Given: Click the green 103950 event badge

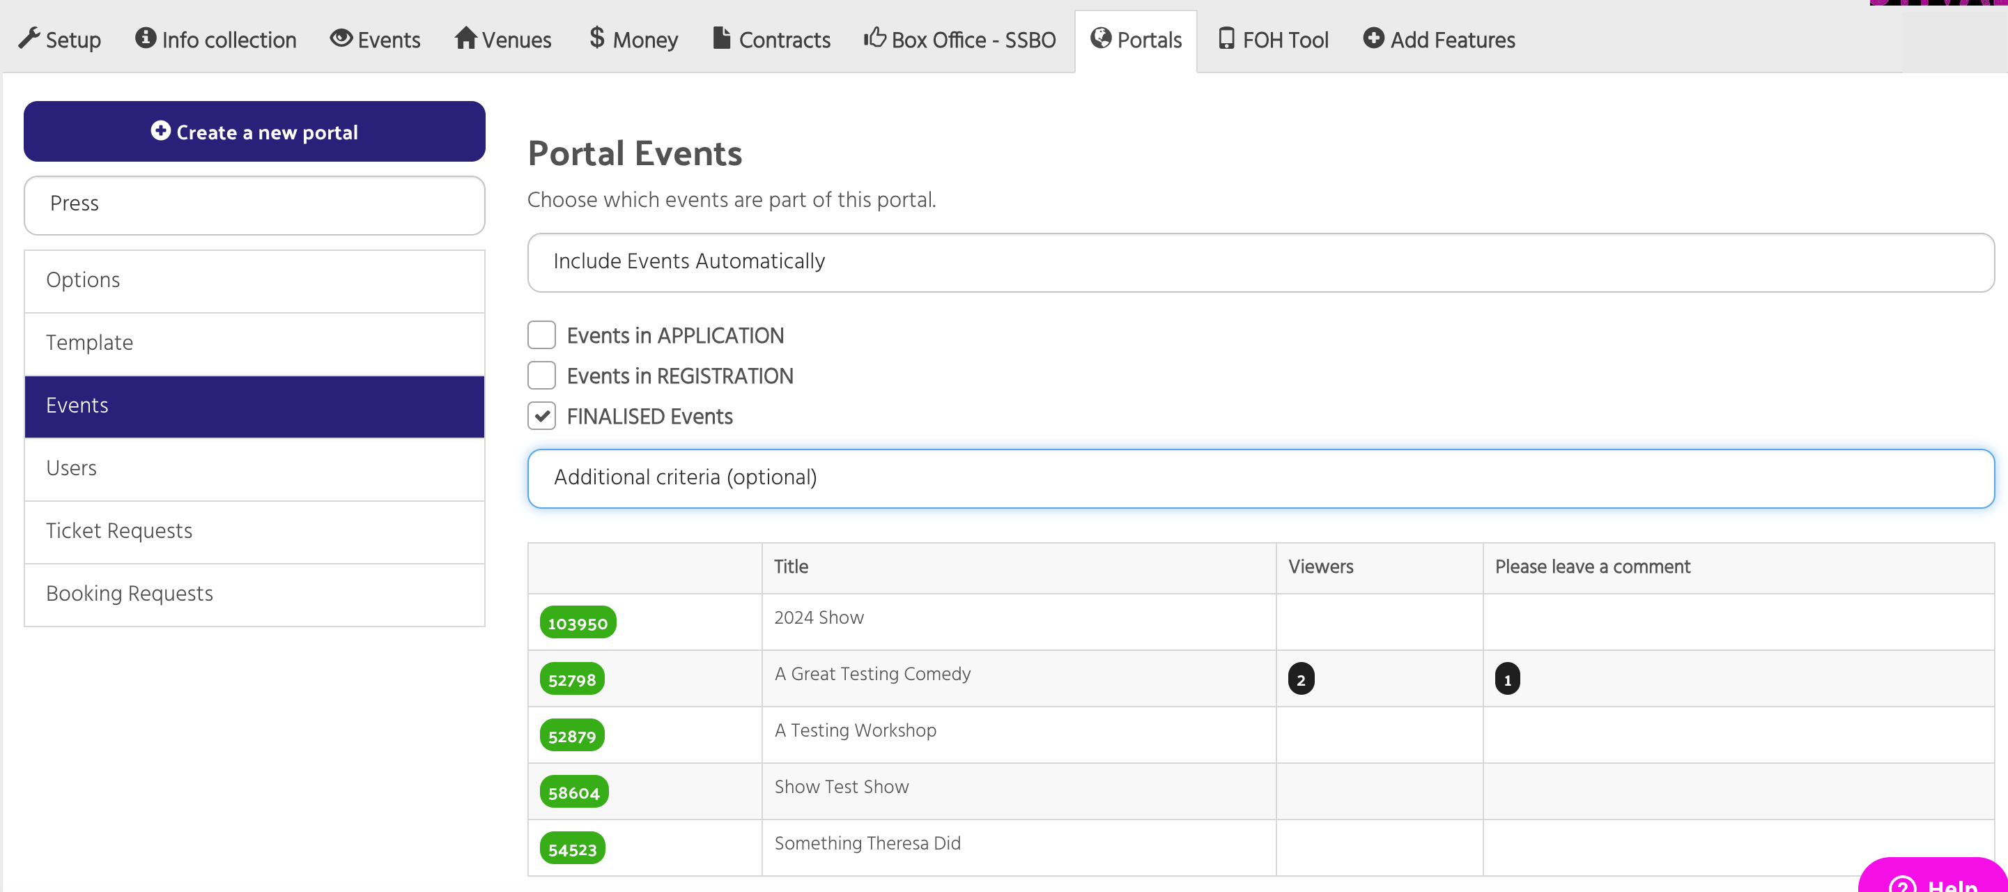Looking at the screenshot, I should (578, 623).
